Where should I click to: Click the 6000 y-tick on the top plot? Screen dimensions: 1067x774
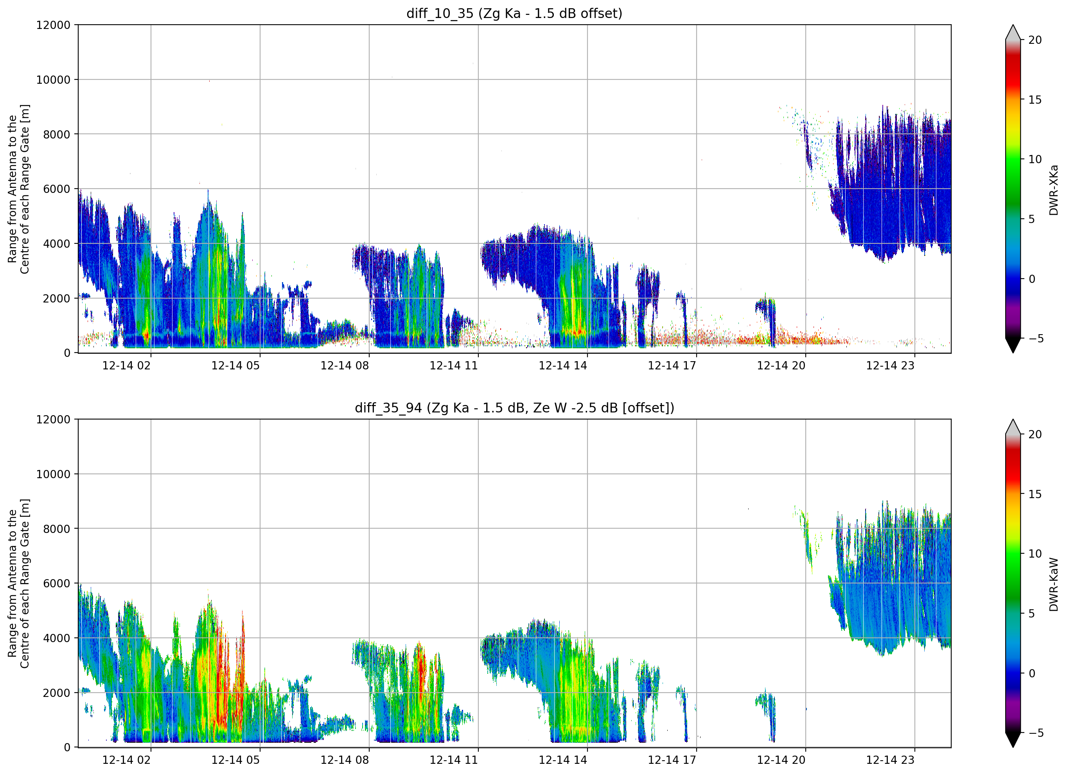tap(56, 189)
